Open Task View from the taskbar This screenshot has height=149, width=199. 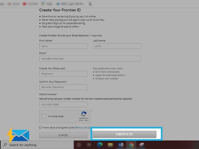point(89,145)
